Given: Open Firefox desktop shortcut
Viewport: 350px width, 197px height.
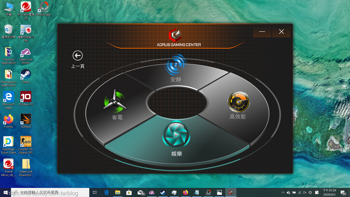Looking at the screenshot, I should pos(9,121).
